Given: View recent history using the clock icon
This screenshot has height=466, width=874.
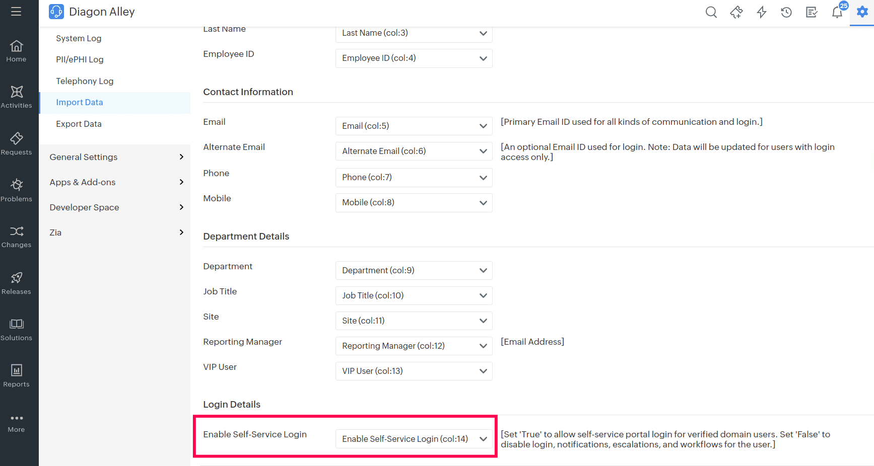Looking at the screenshot, I should click(786, 12).
